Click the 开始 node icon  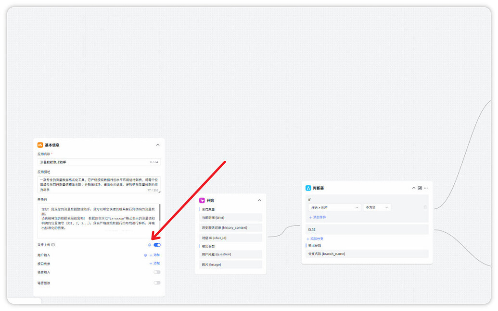click(202, 200)
